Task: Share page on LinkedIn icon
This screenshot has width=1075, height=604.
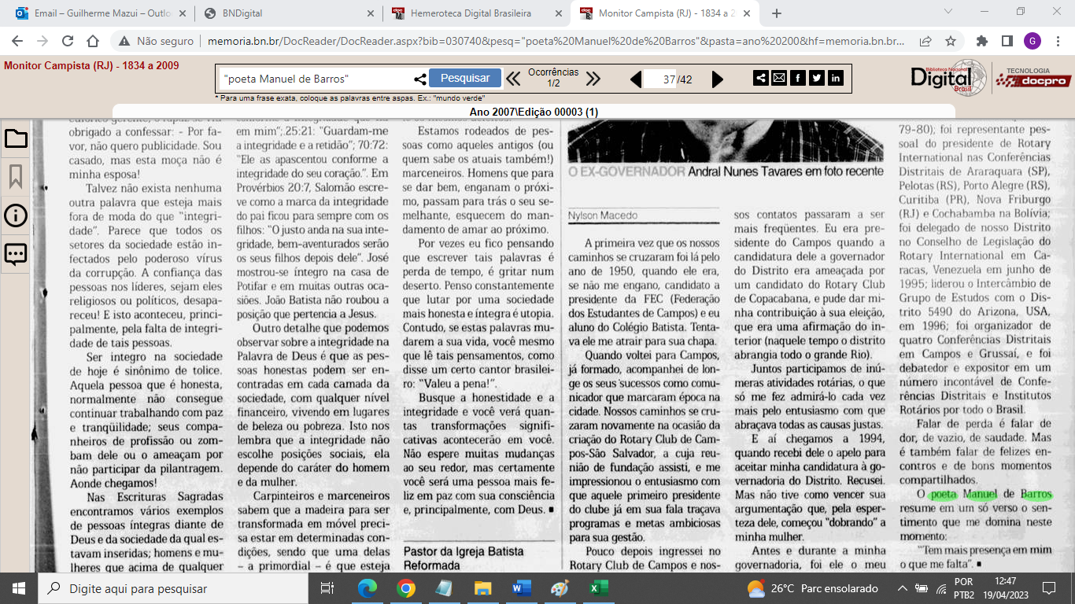Action: tap(836, 77)
